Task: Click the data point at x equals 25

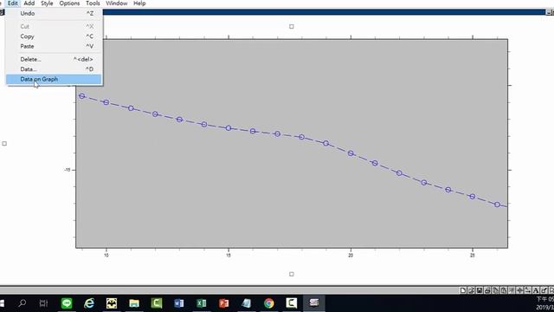Action: pos(473,197)
